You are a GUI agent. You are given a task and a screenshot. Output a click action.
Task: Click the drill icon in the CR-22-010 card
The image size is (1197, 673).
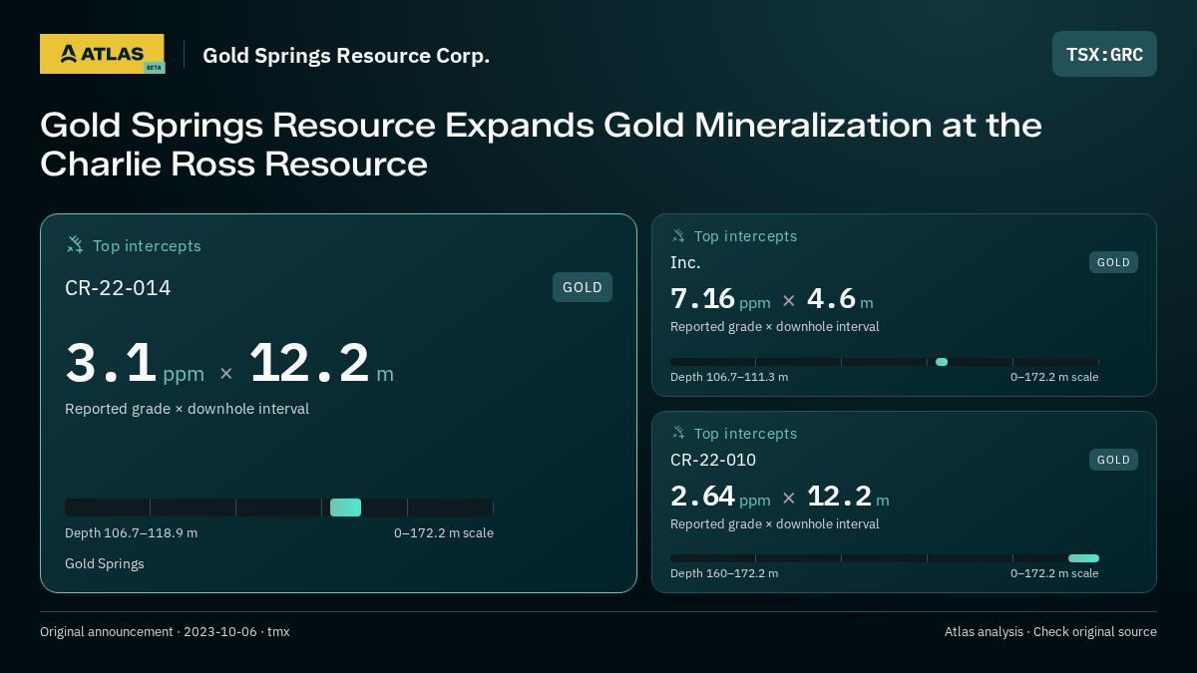678,433
